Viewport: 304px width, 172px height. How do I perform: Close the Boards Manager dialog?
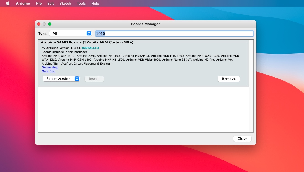pyautogui.click(x=242, y=139)
